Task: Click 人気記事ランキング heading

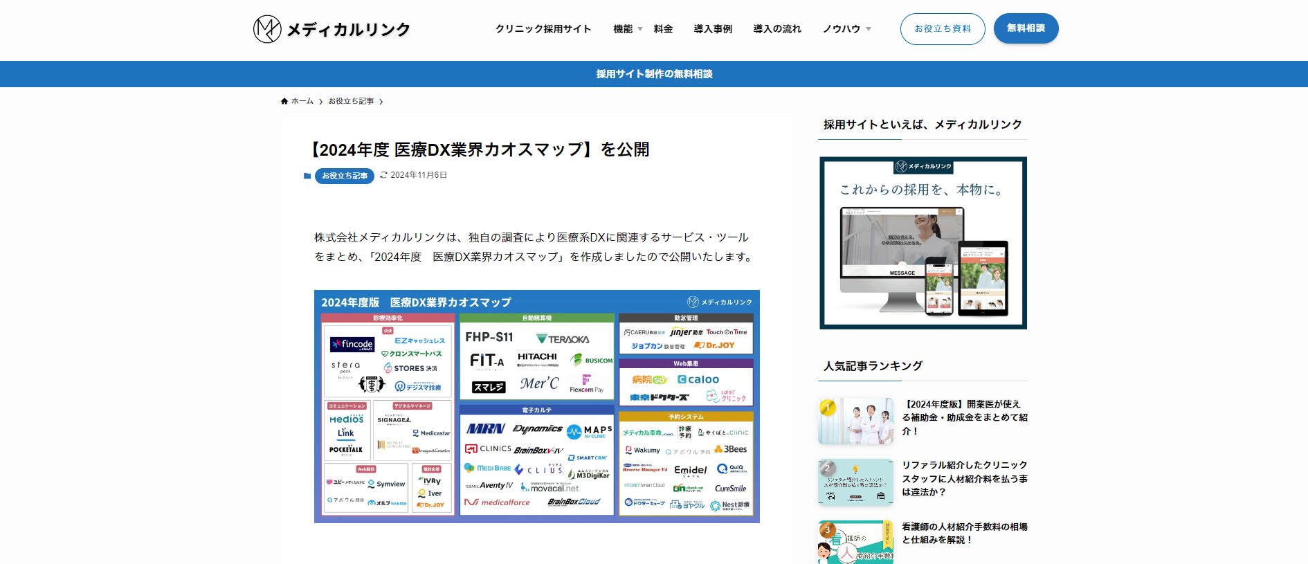Action: (x=873, y=365)
